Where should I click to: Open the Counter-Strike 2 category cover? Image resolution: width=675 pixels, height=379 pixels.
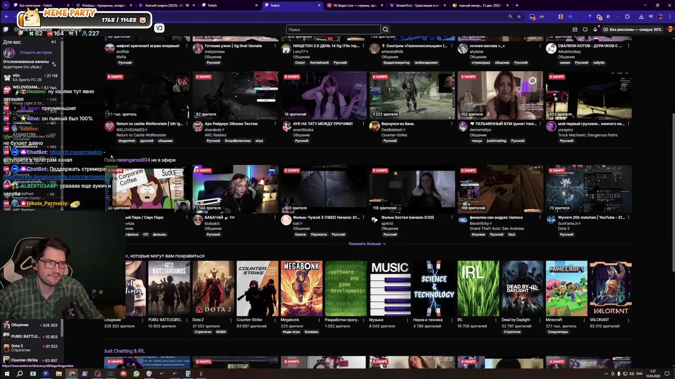(257, 288)
